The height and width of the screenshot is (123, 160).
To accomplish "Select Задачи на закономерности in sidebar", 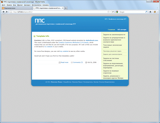I will 114,34.
